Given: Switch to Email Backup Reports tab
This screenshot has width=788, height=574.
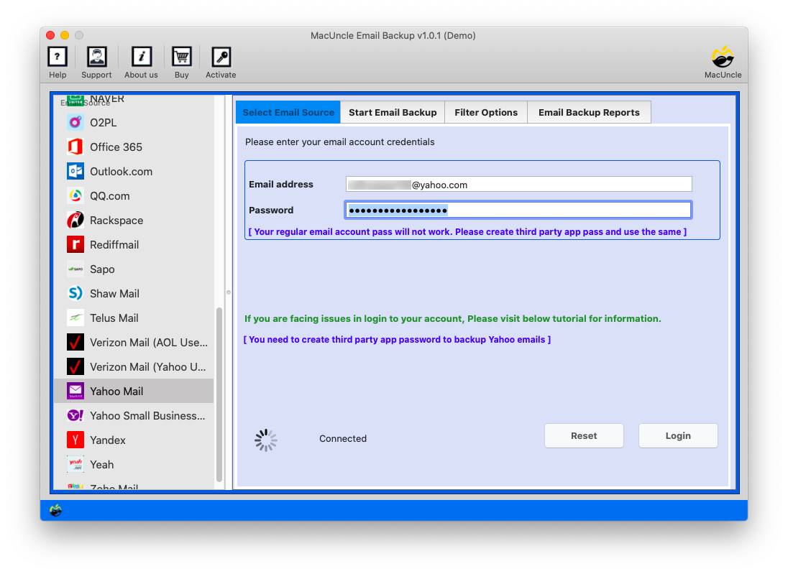Looking at the screenshot, I should [590, 112].
